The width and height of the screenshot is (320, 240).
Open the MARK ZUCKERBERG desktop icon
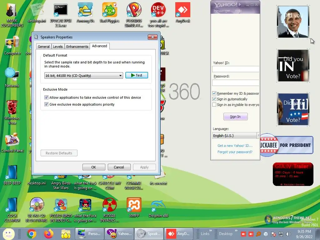(12, 15)
